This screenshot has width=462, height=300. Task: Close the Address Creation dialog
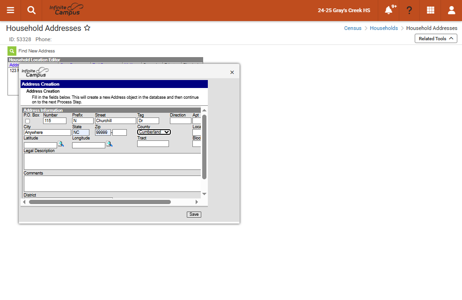(232, 73)
